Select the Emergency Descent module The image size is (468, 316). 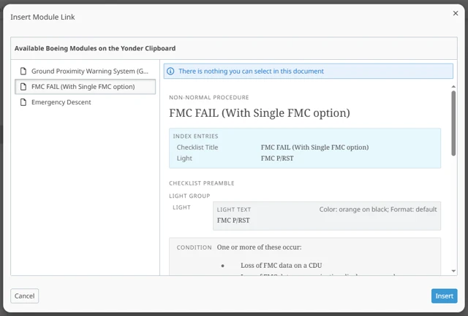[x=61, y=102]
